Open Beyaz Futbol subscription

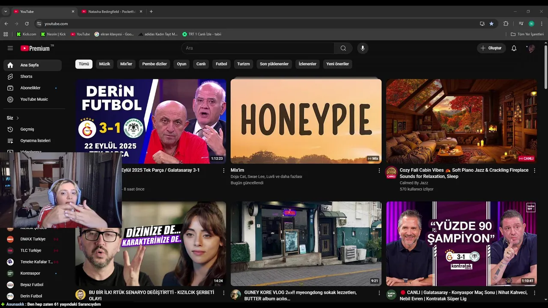click(x=33, y=284)
